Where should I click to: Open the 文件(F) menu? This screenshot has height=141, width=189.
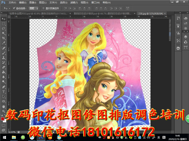click(12, 2)
